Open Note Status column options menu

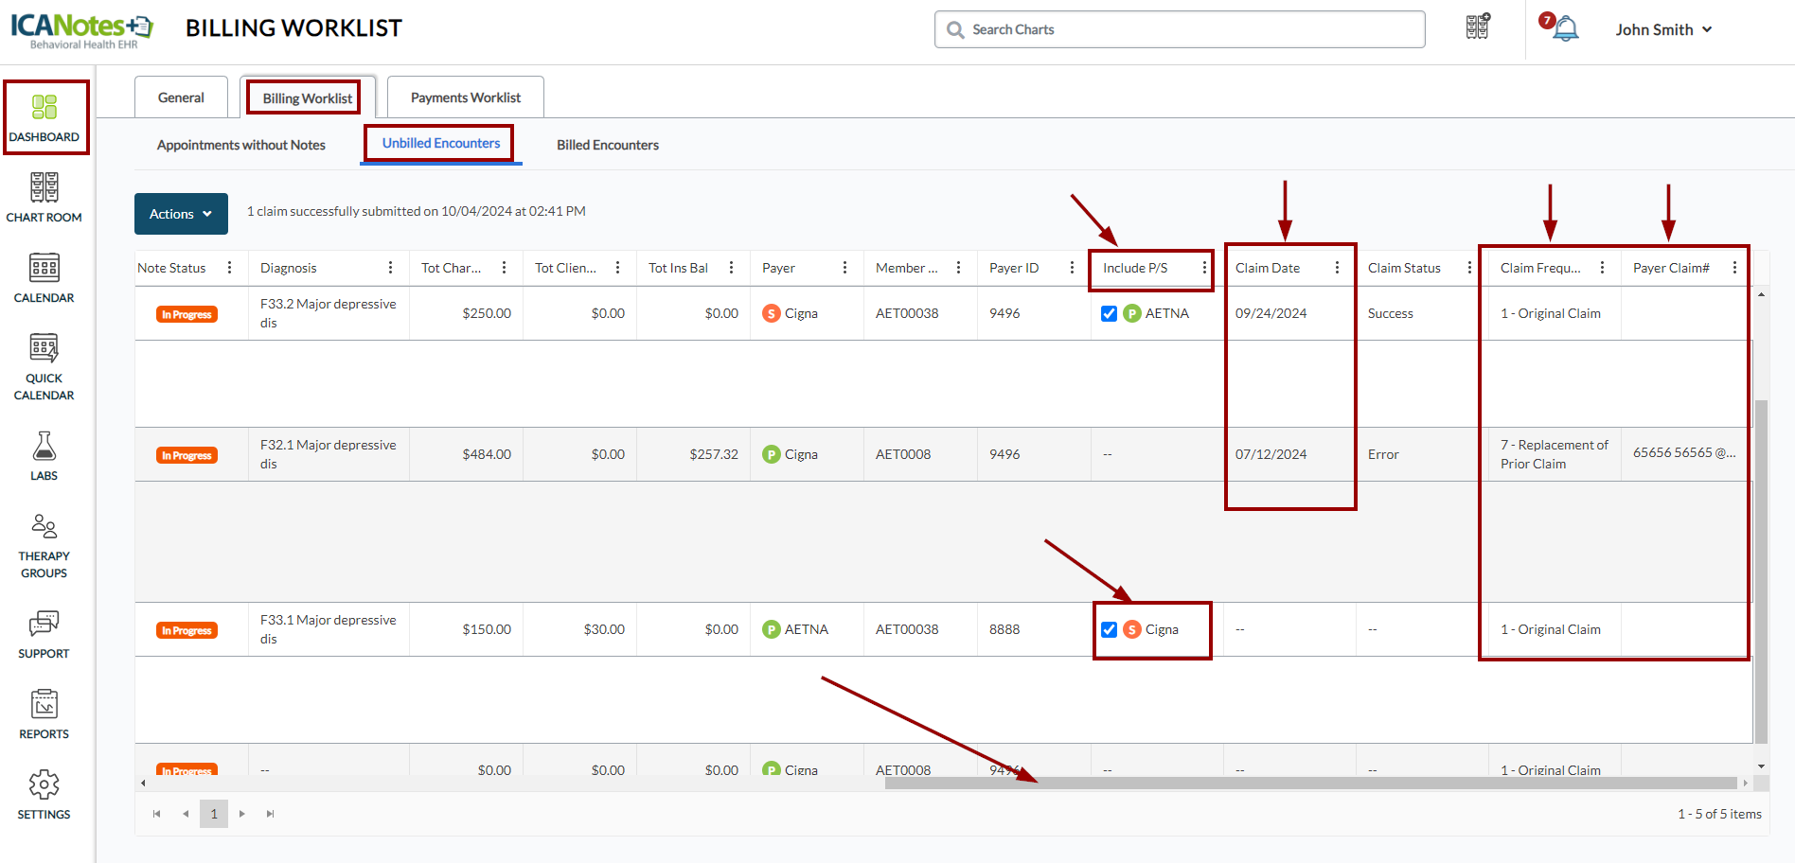click(x=229, y=268)
